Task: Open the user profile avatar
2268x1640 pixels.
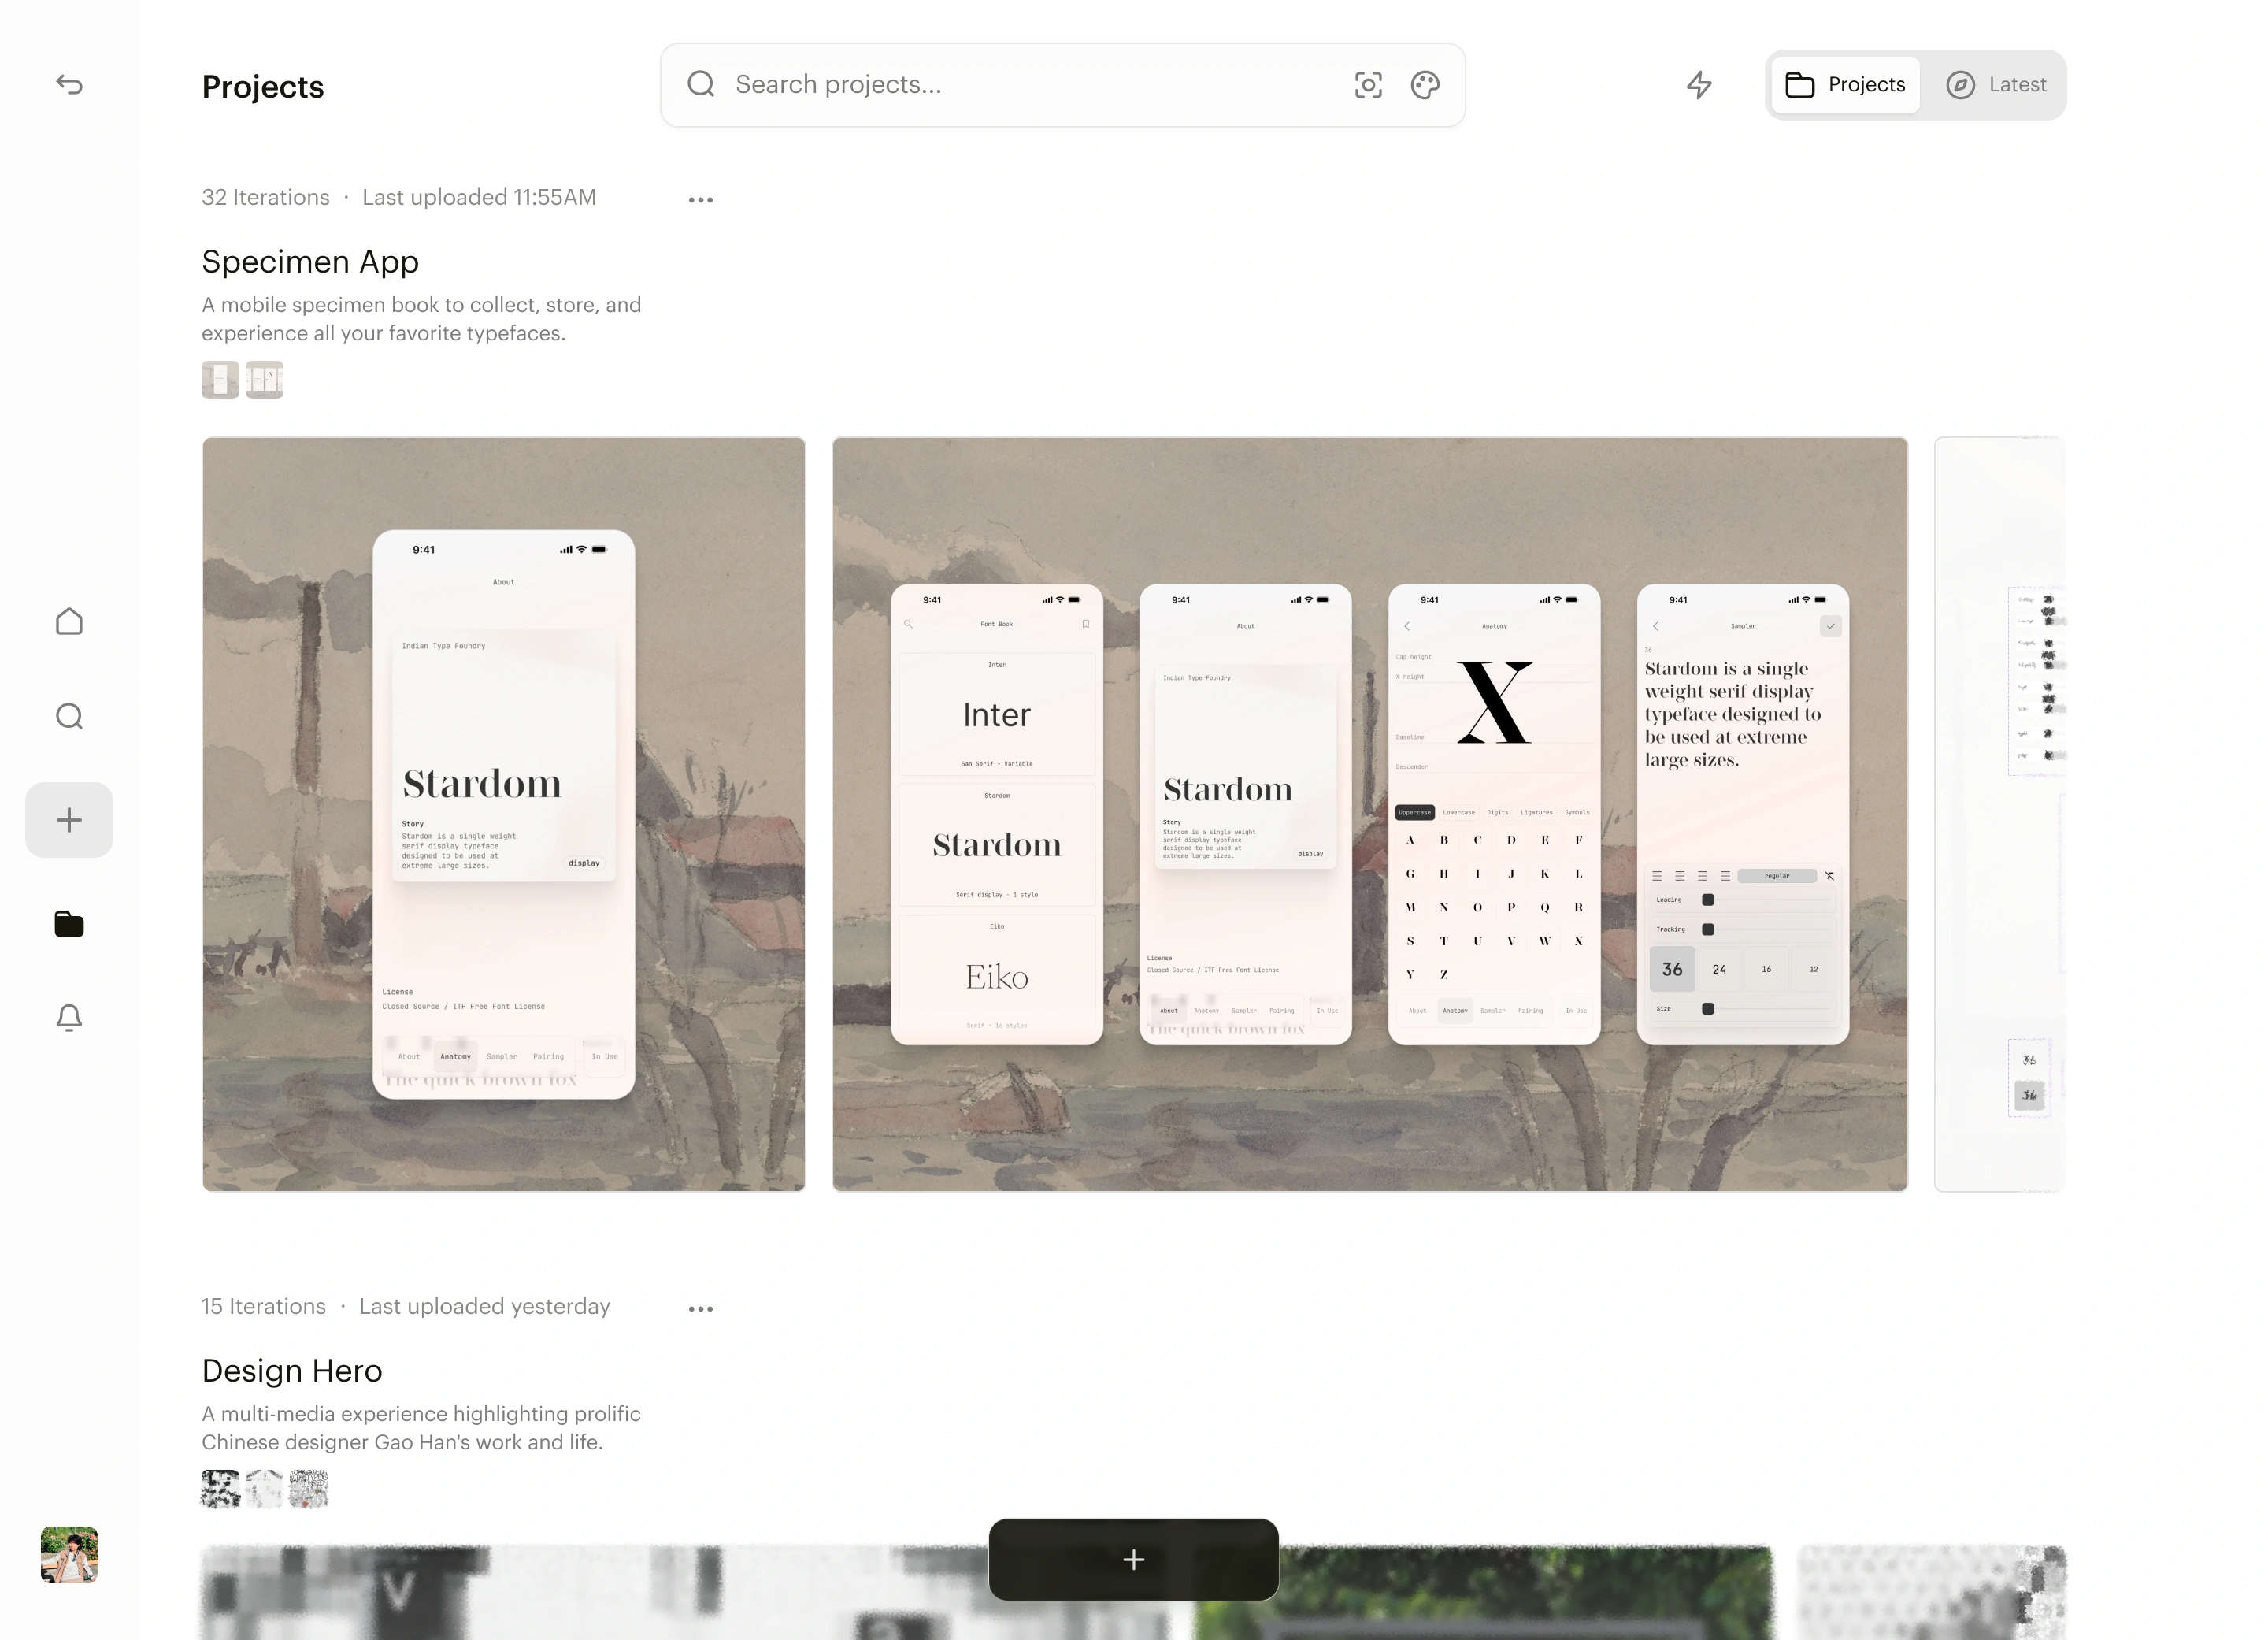Action: pos(69,1555)
